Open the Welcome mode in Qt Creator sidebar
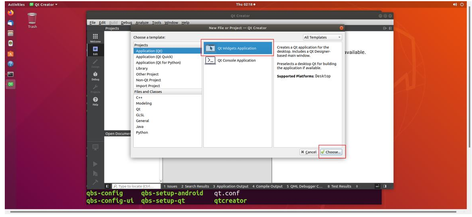Image resolution: width=472 pixels, height=217 pixels. [95, 37]
